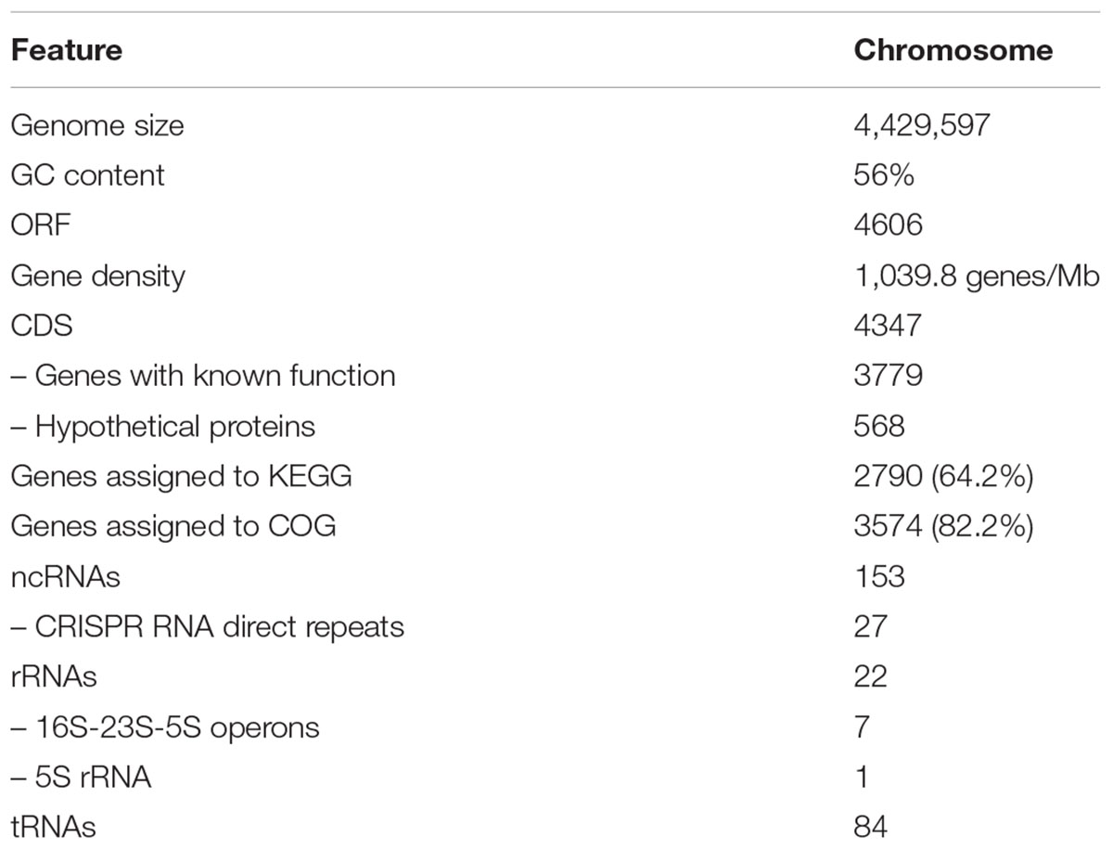This screenshot has height=849, width=1113.
Task: Select the ncRNAs row label
Action: (65, 576)
